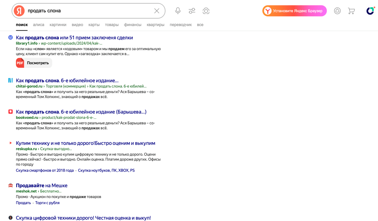This screenshot has height=221, width=378.
Task: Click the bookvoed.ru site favicon
Action: tap(10, 112)
